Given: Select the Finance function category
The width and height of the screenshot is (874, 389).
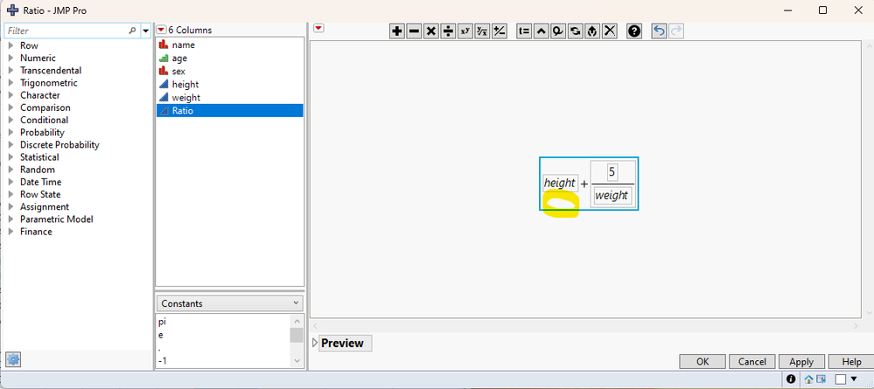Looking at the screenshot, I should click(x=36, y=232).
